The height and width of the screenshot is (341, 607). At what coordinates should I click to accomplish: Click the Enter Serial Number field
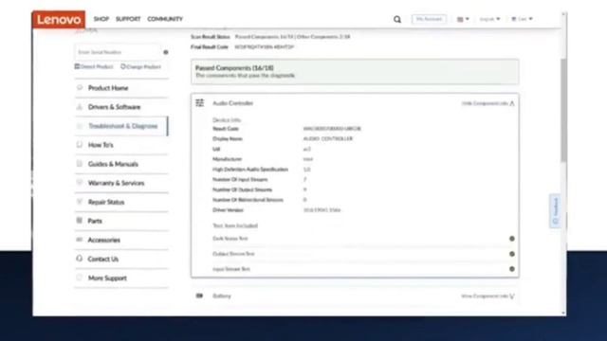pos(118,52)
